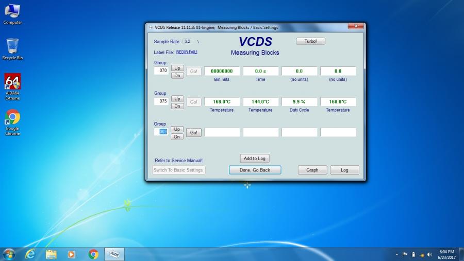Open File Explorer in taskbar
This screenshot has width=464, height=261.
[51, 254]
